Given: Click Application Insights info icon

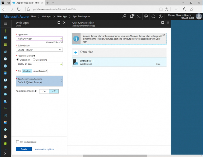Looking at the screenshot, I should coord(36,91).
